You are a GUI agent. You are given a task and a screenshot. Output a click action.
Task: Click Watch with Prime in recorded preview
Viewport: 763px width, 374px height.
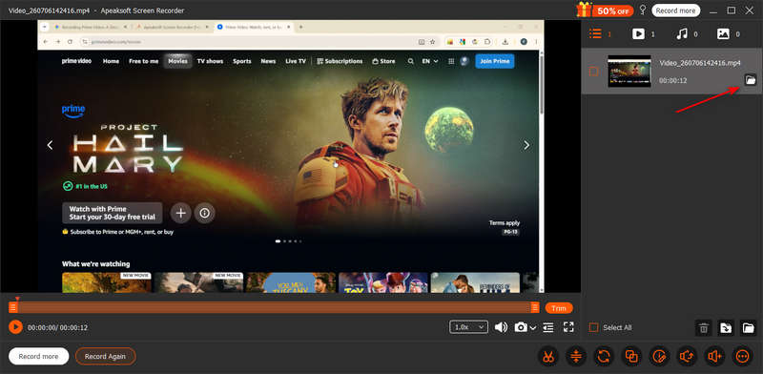(x=113, y=213)
